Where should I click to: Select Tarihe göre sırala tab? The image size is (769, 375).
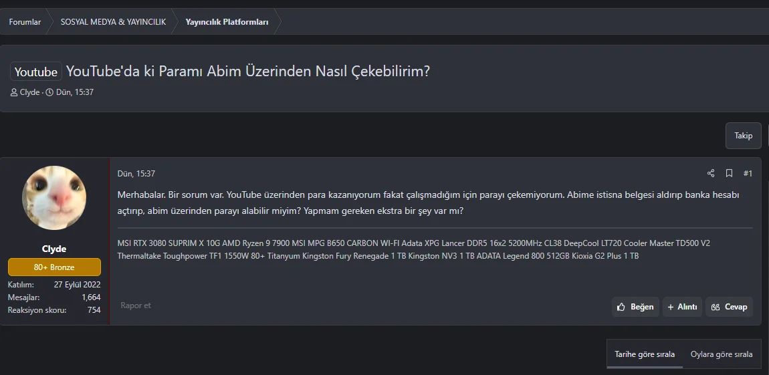(645, 354)
